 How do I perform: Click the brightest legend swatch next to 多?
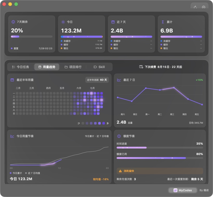click(x=104, y=123)
